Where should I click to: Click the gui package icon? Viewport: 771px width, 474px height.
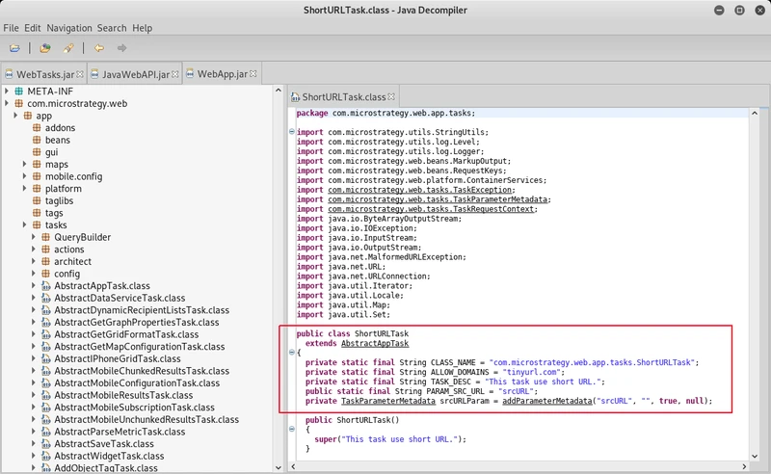pos(37,152)
